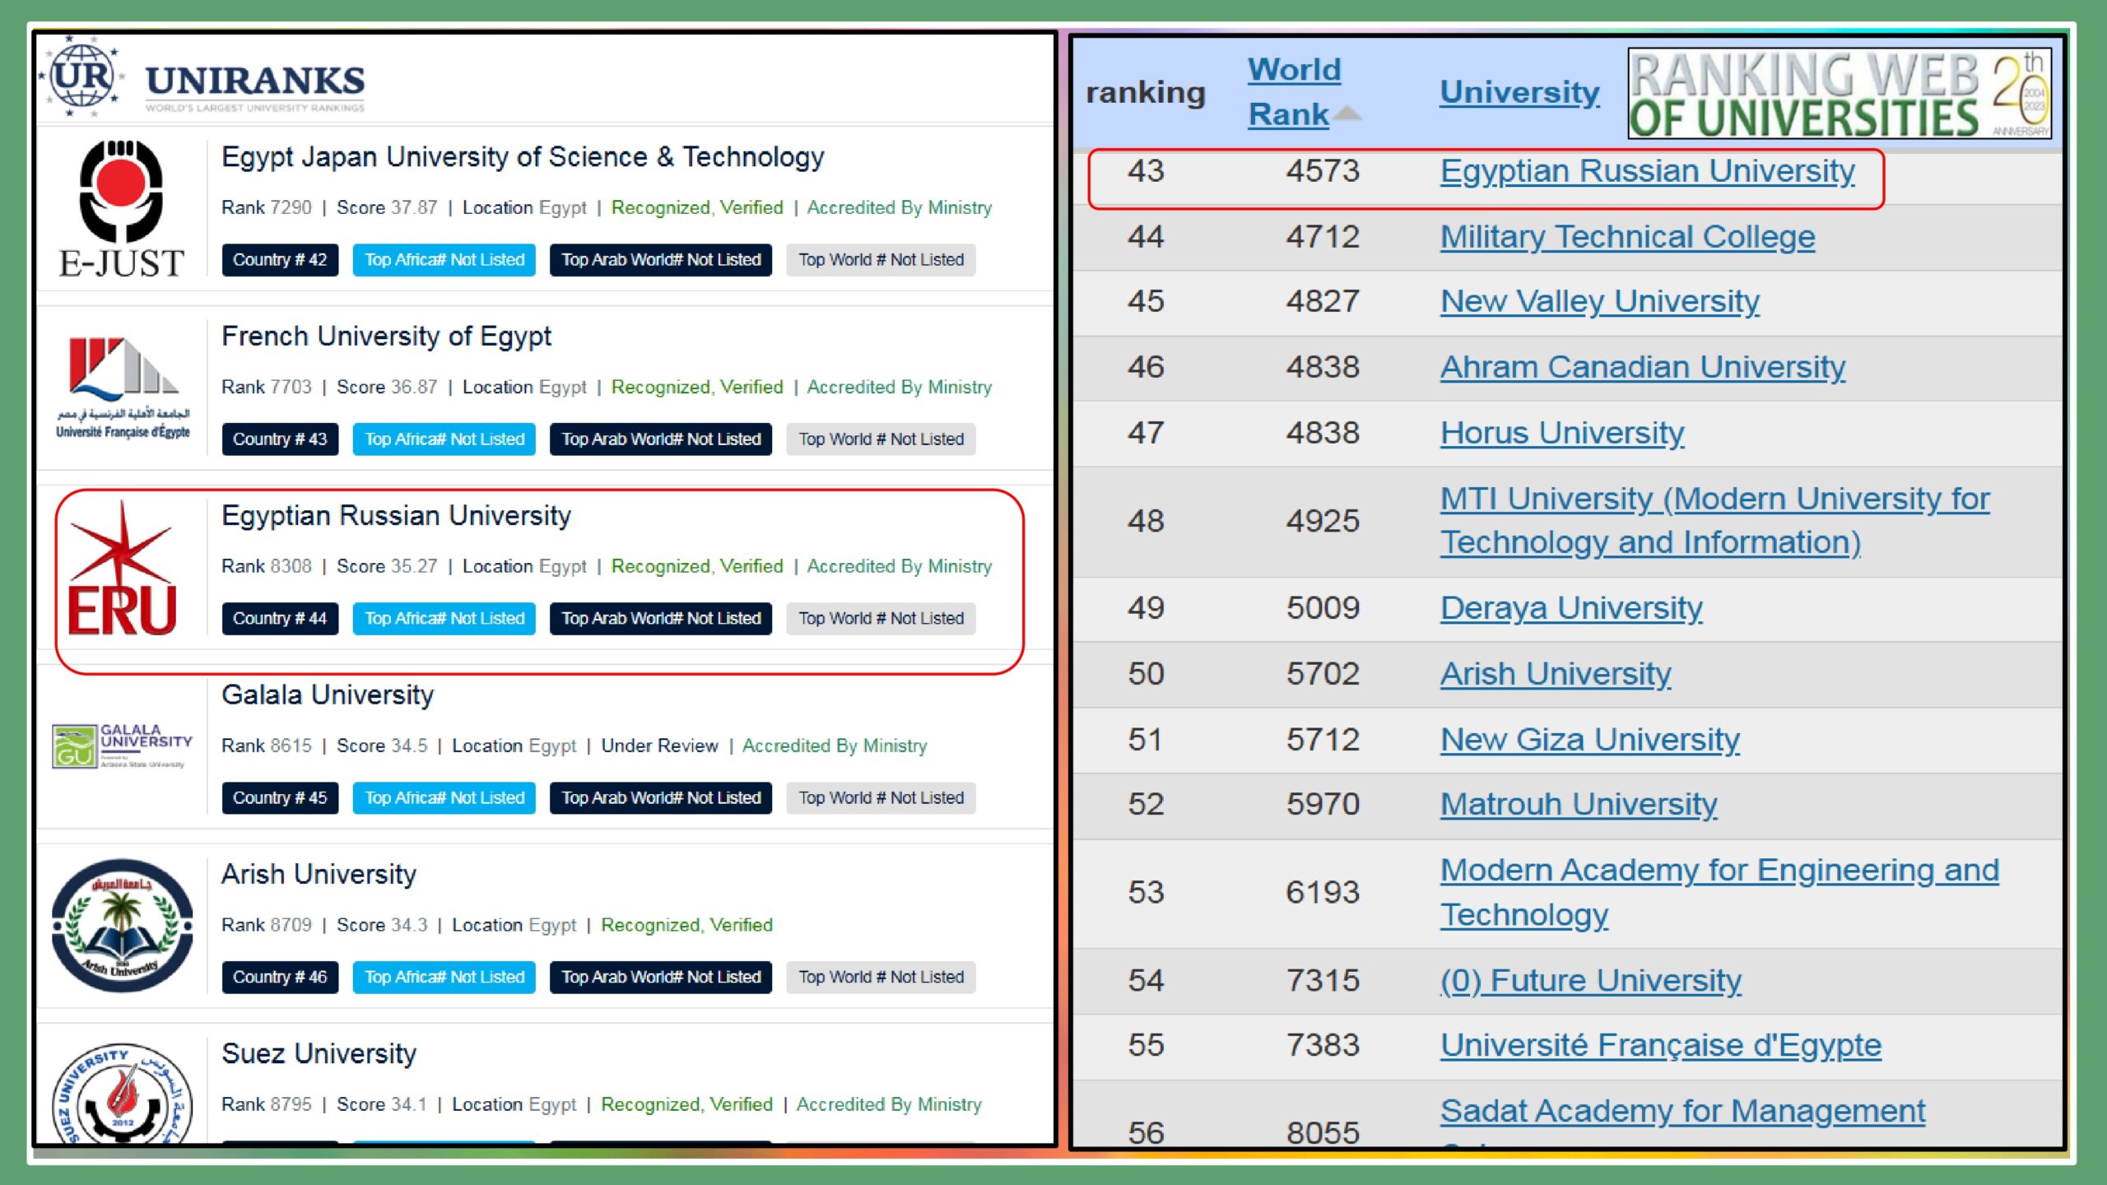The width and height of the screenshot is (2107, 1185).
Task: Click Top Africa# Not Listed for French University
Action: point(444,439)
